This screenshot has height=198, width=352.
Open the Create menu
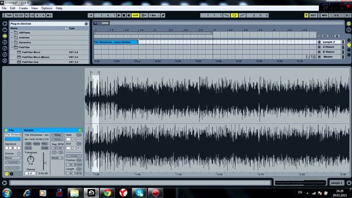tap(23, 8)
